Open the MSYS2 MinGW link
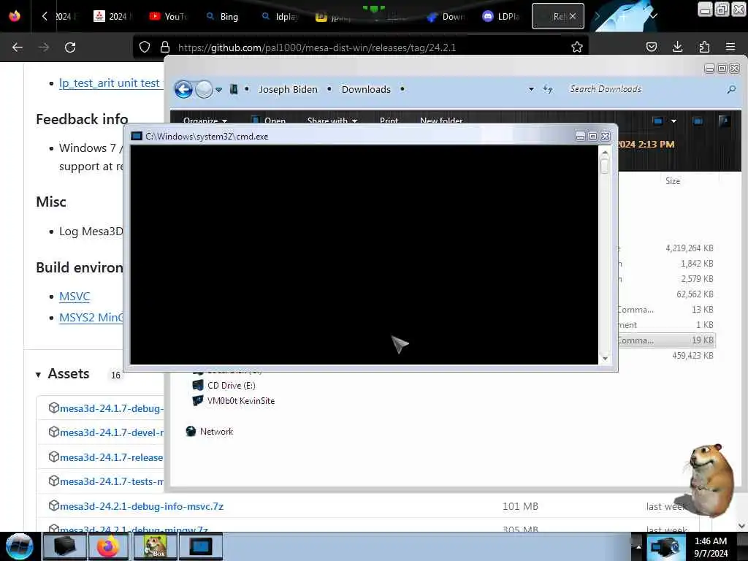The width and height of the screenshot is (748, 561). click(x=91, y=317)
